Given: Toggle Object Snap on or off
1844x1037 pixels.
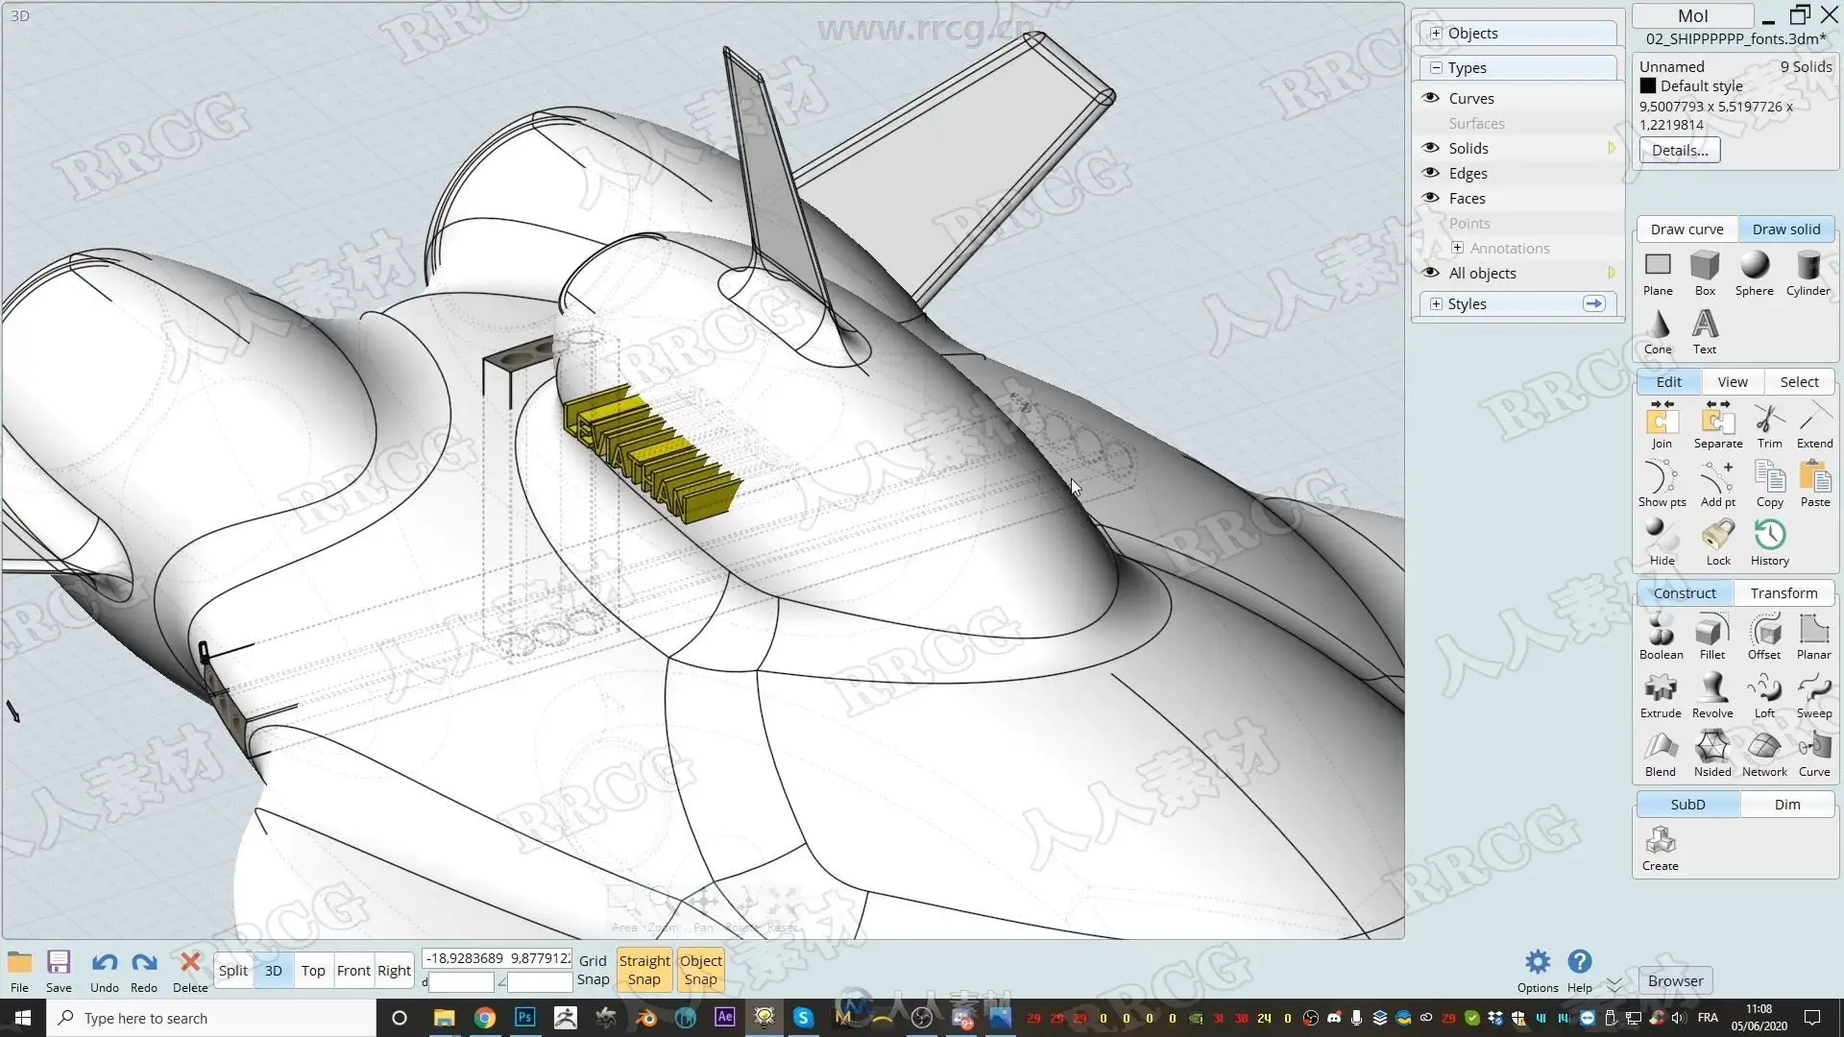Looking at the screenshot, I should tap(700, 970).
